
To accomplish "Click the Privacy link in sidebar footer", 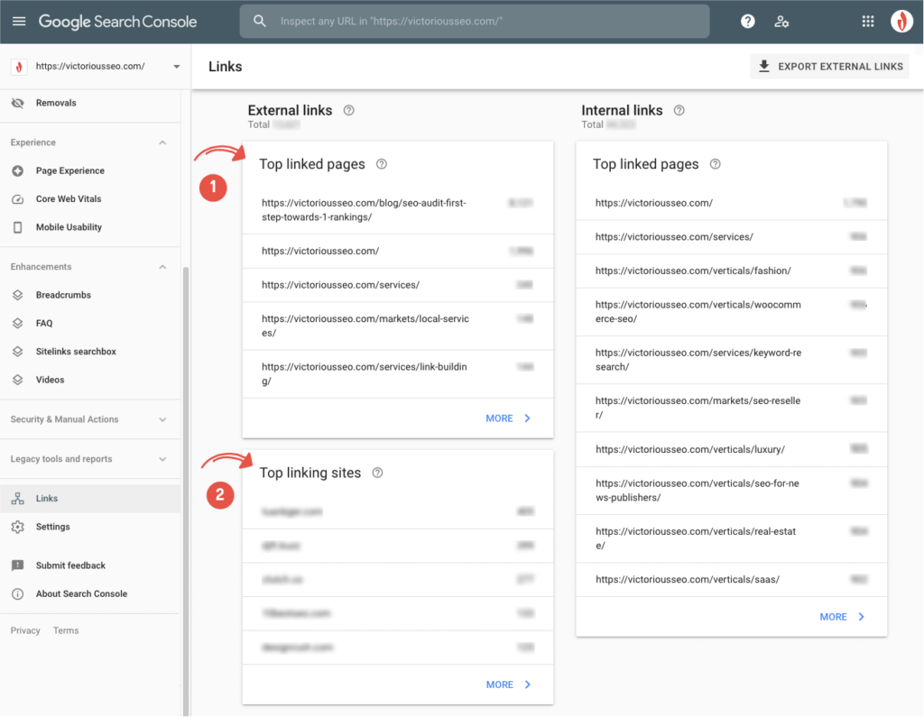I will [x=25, y=630].
